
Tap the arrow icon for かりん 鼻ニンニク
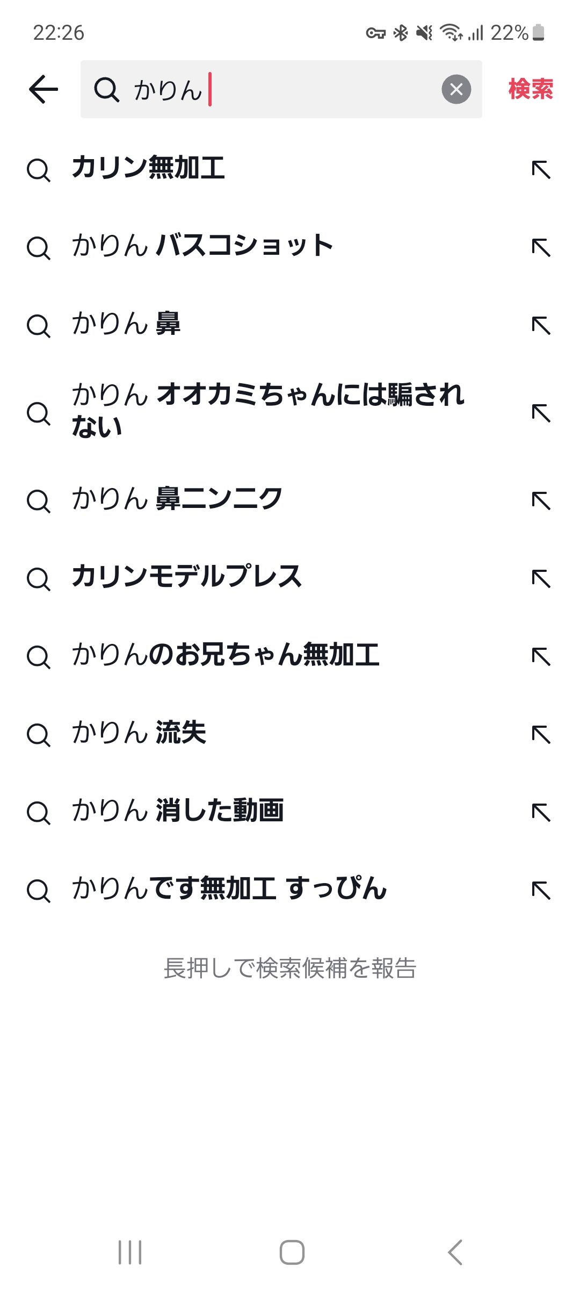541,500
